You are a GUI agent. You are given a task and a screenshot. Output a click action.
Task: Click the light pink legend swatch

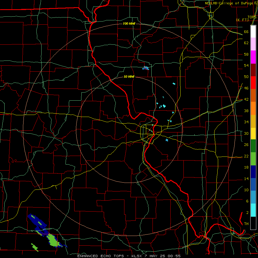(x=253, y=44)
